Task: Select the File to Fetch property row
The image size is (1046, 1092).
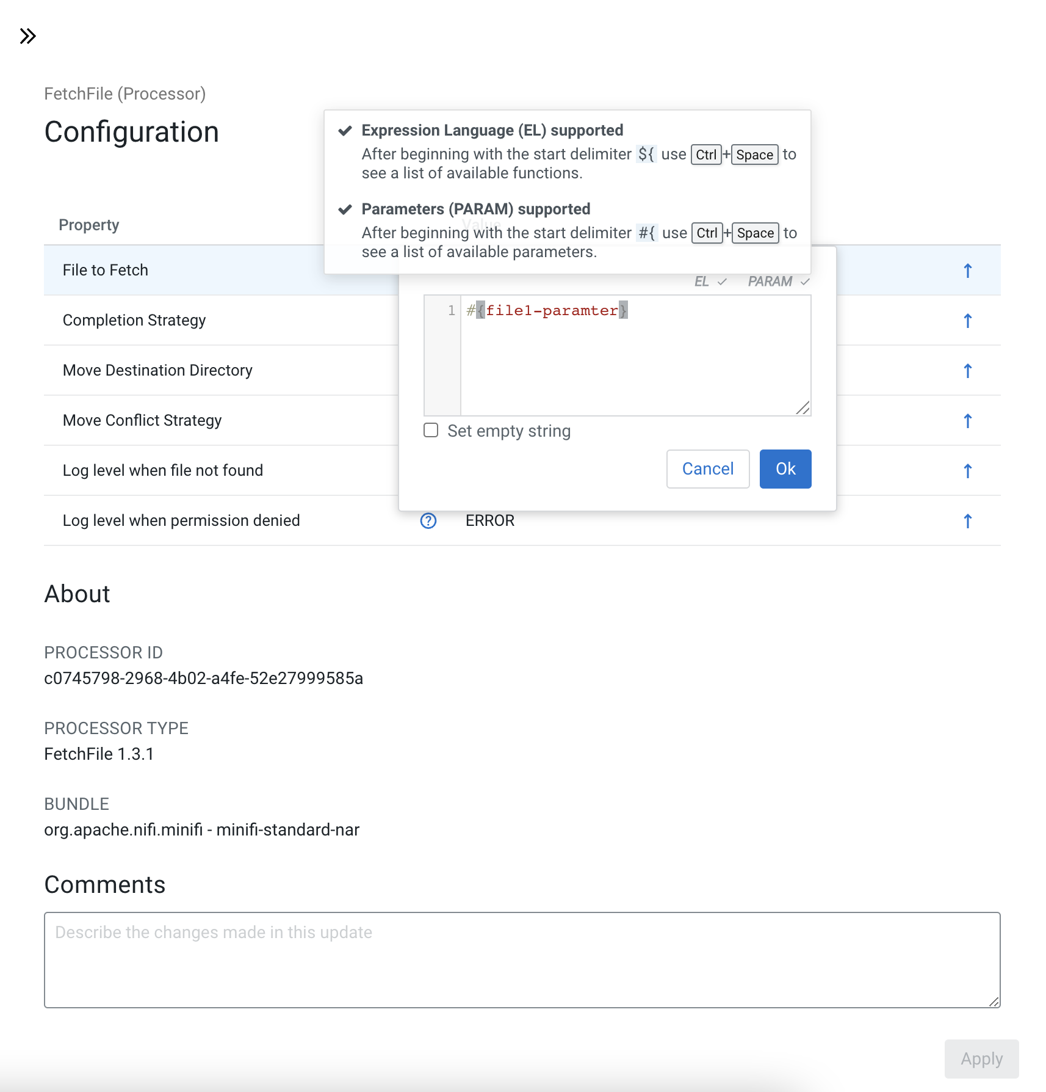Action: pyautogui.click(x=183, y=271)
